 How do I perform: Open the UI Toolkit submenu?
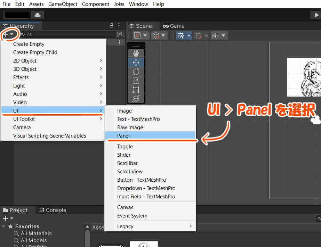pyautogui.click(x=54, y=119)
